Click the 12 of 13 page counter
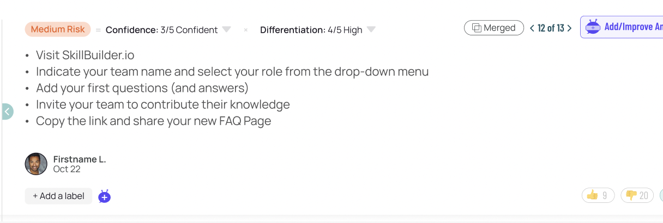Screen dimensions: 663x223 [551, 28]
